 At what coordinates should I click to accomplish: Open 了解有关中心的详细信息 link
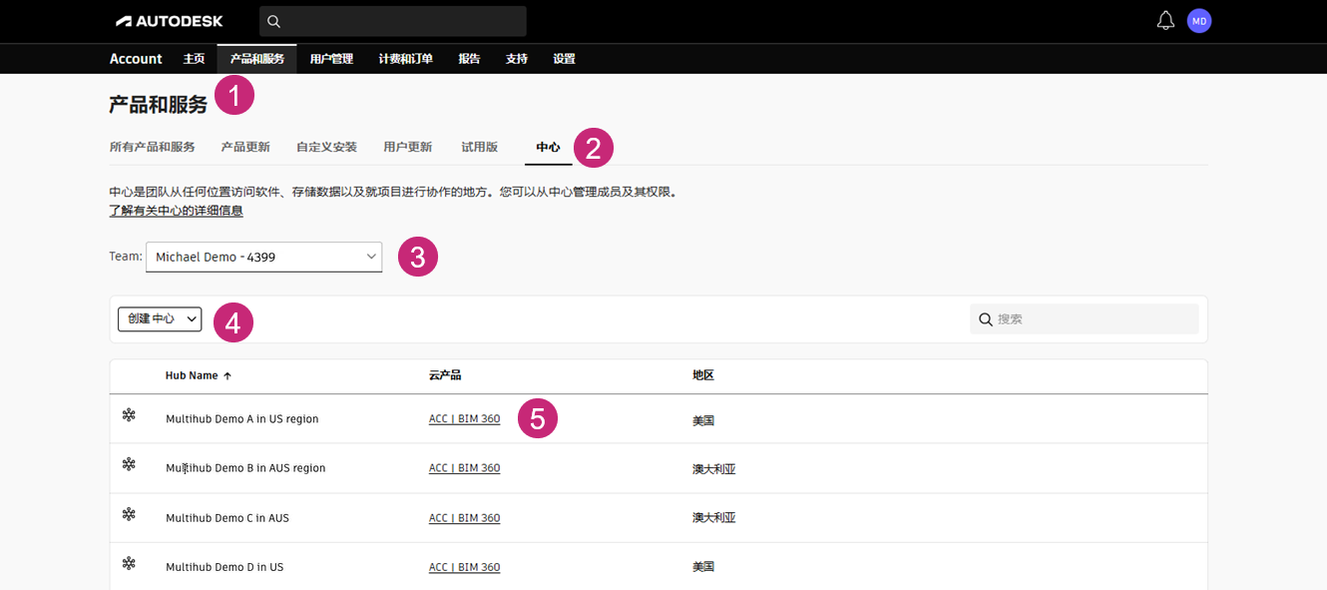[177, 211]
